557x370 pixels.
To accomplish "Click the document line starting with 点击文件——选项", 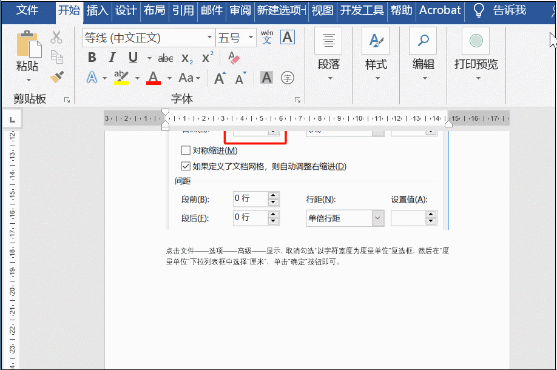I will point(307,251).
